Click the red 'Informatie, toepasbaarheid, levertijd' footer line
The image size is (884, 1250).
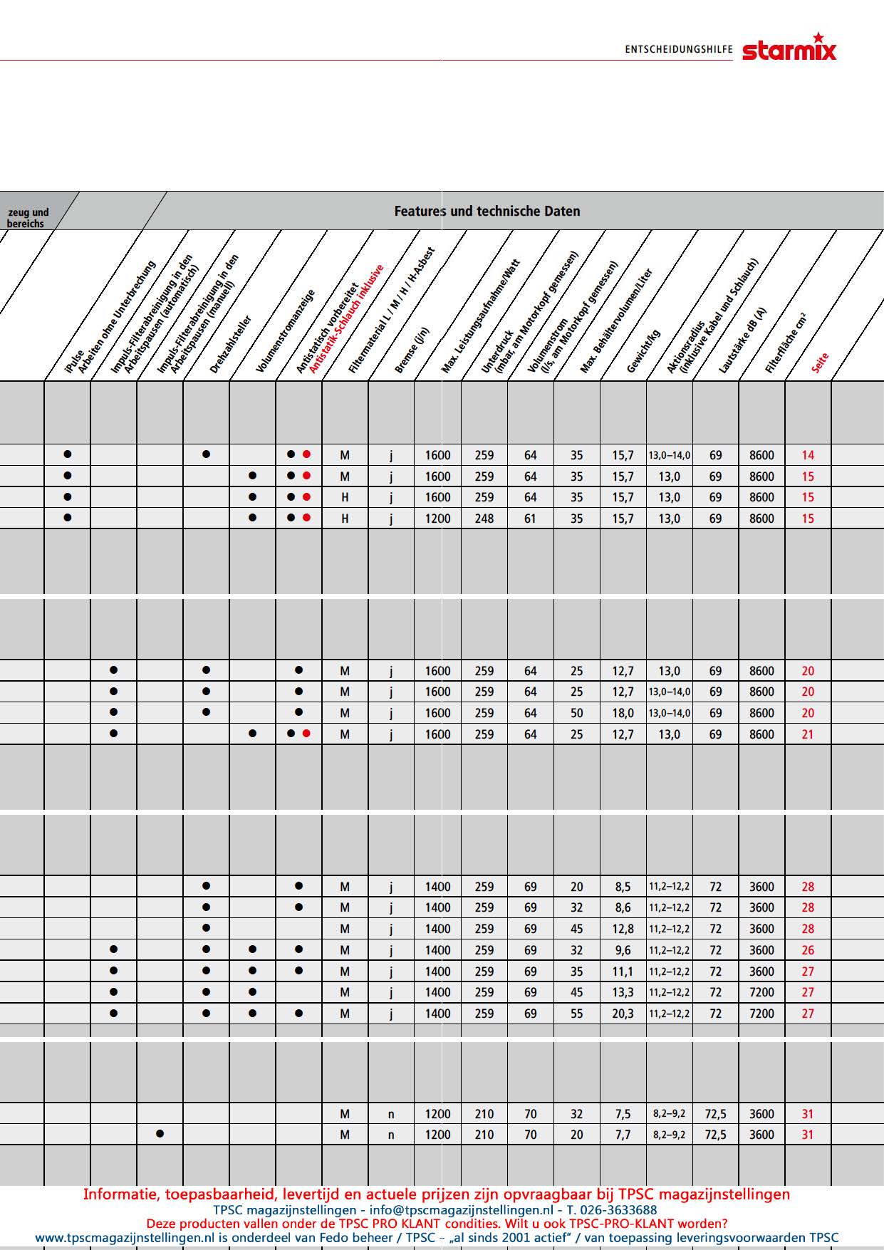pyautogui.click(x=437, y=1194)
